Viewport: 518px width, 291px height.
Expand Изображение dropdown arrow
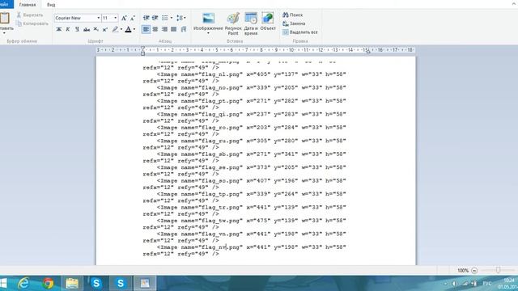point(209,33)
